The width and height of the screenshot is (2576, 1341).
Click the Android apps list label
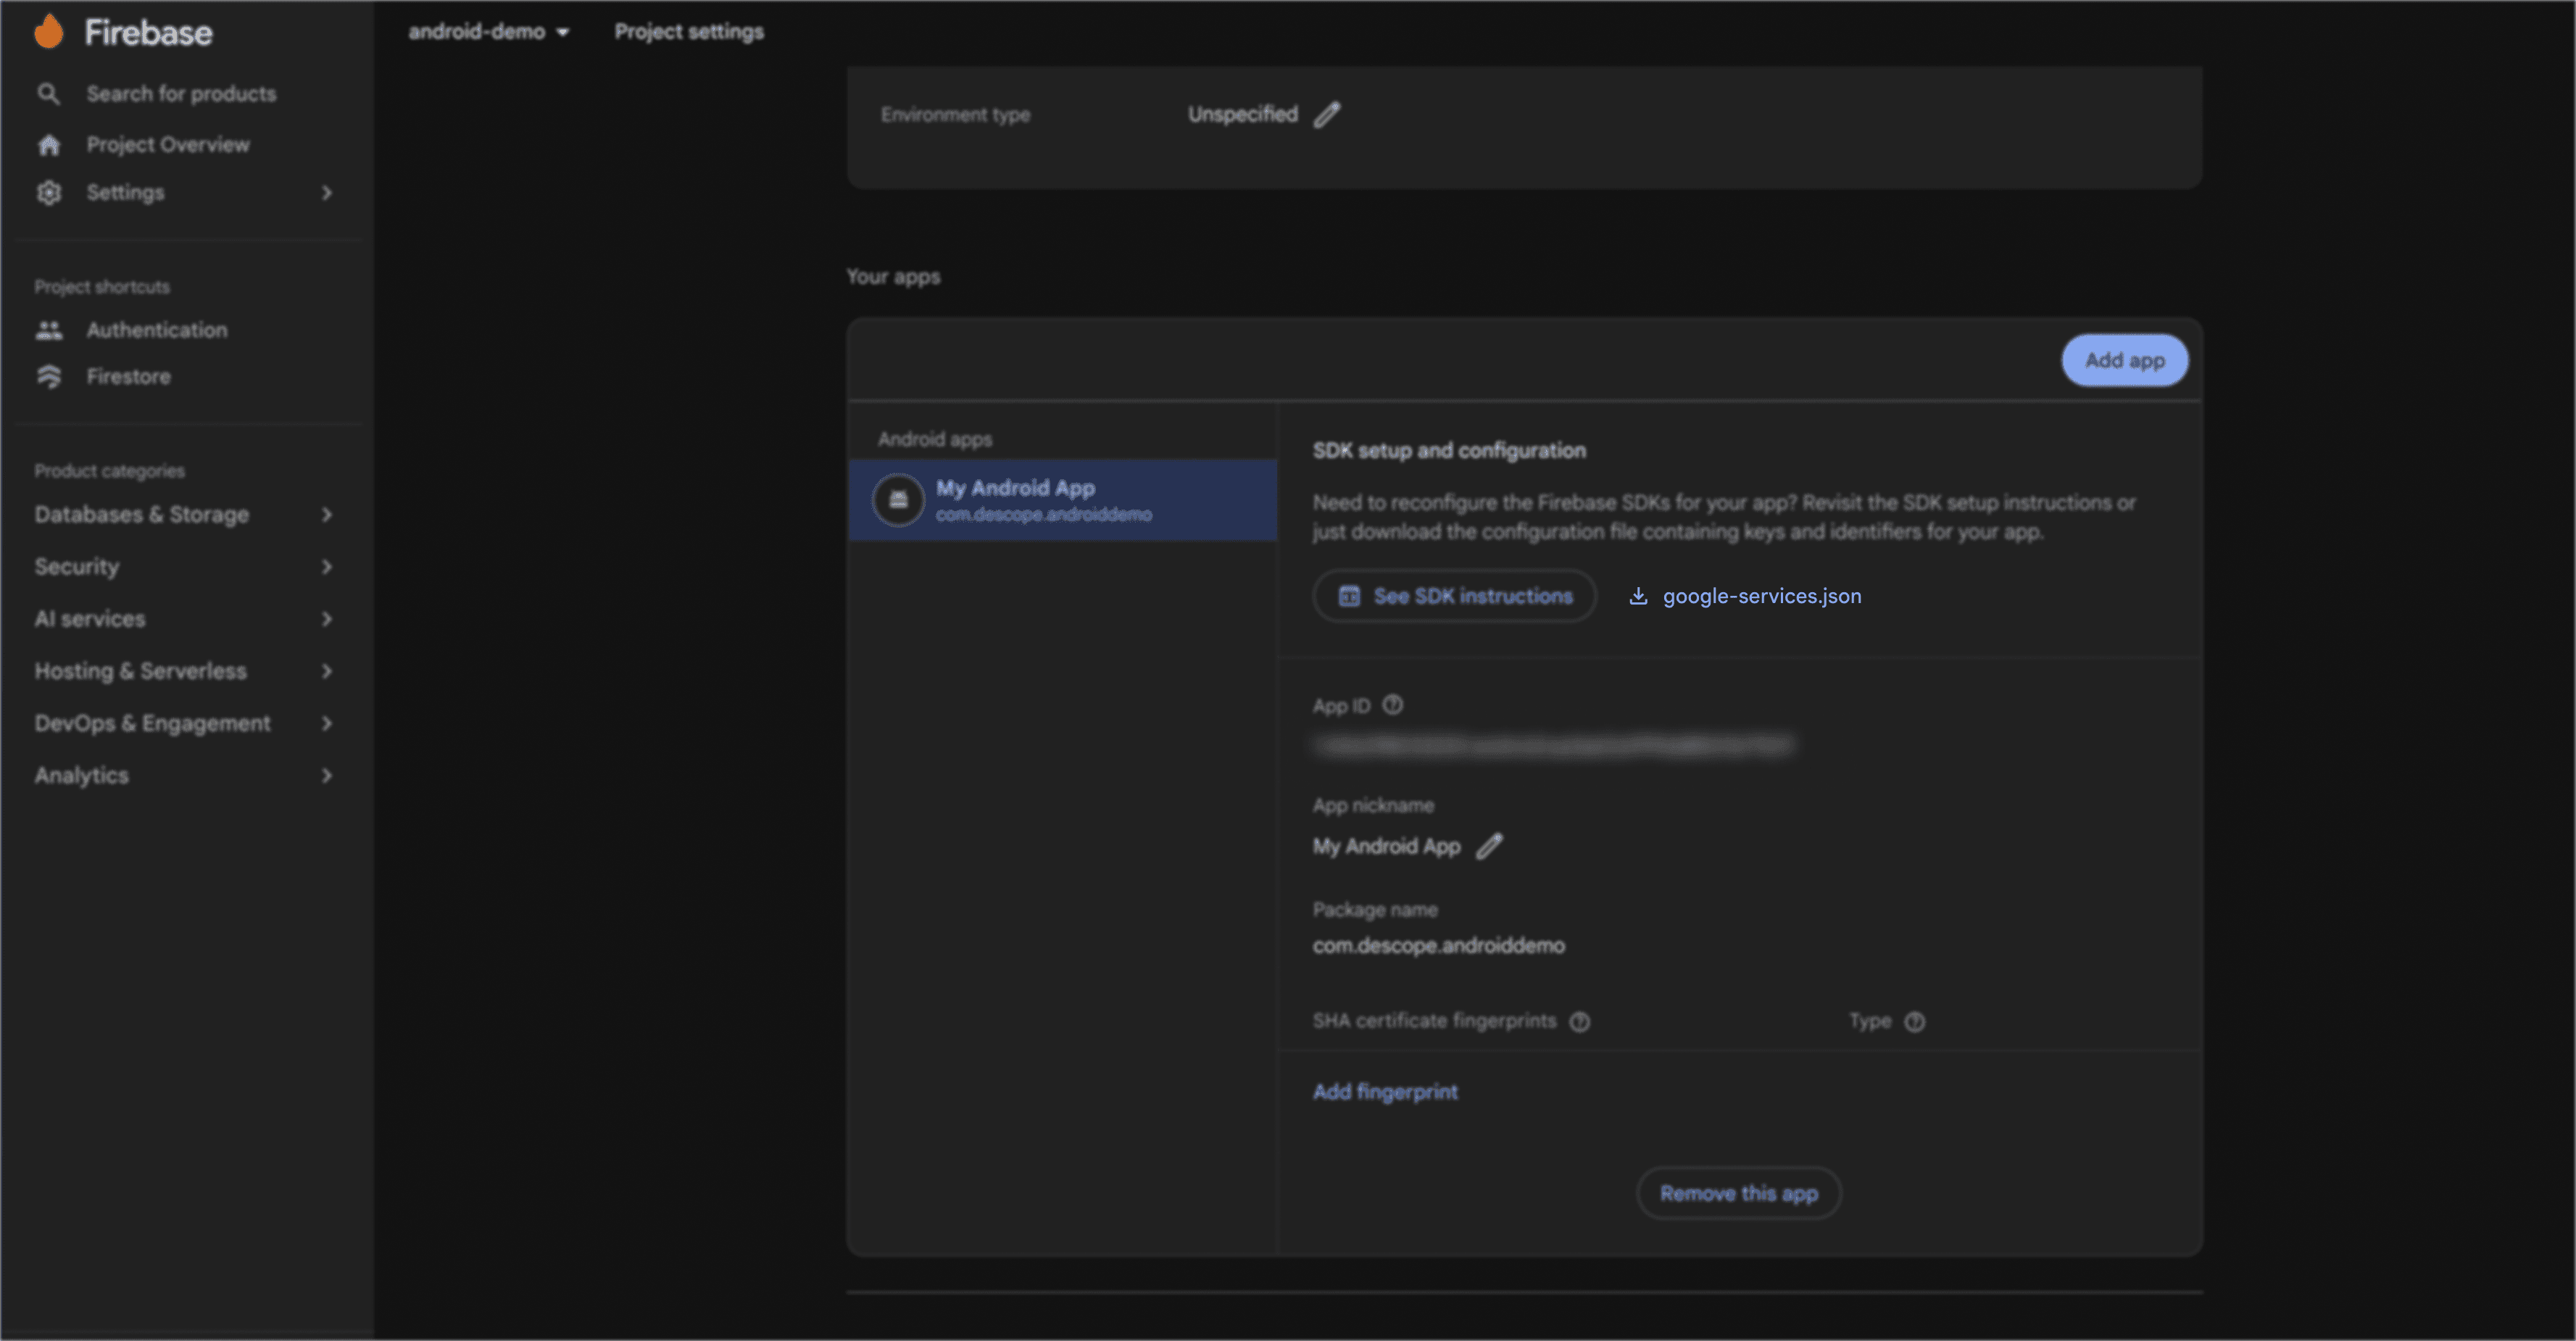(x=935, y=439)
